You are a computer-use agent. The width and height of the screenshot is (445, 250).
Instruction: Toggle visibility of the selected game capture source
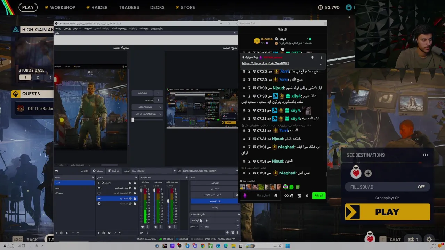click(x=130, y=198)
